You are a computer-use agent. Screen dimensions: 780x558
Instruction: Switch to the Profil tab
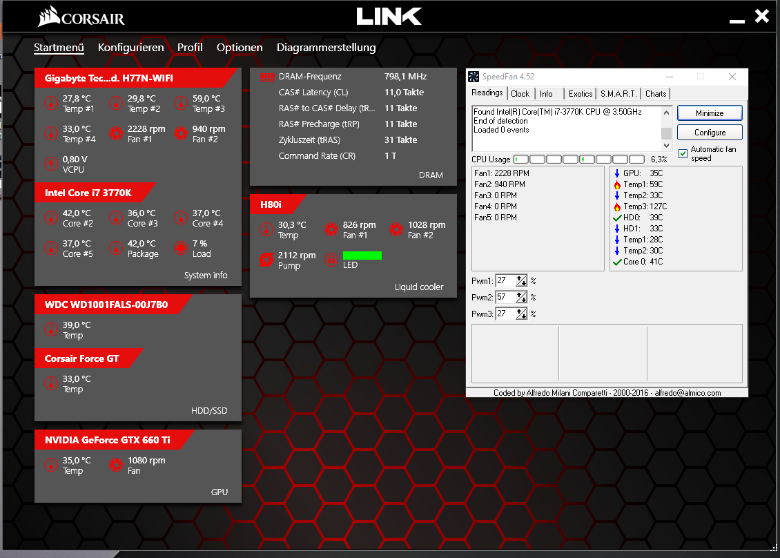click(190, 48)
